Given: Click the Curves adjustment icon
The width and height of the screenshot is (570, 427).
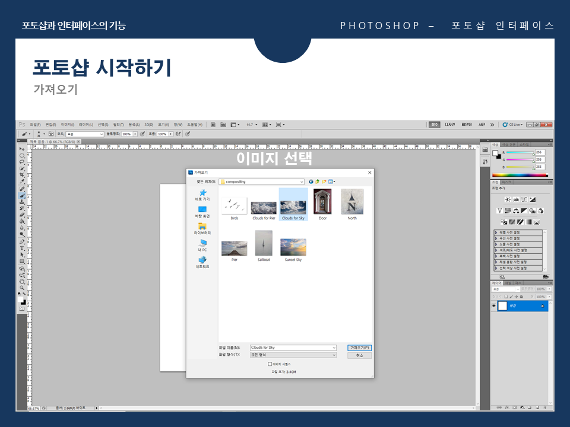Looking at the screenshot, I should (x=524, y=199).
